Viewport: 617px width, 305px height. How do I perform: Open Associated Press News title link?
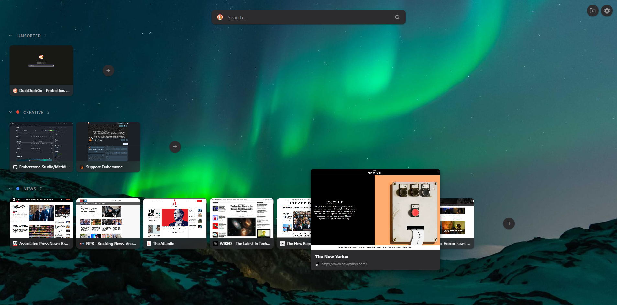44,244
